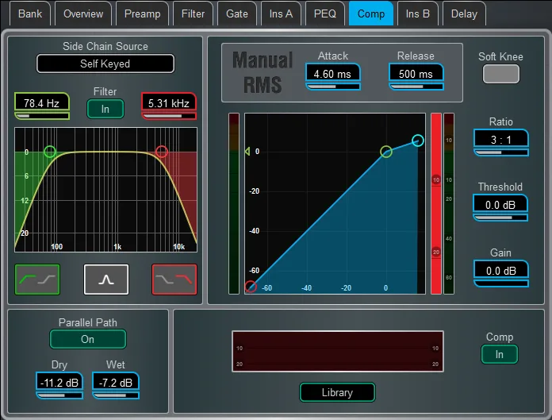Toggle Parallel Path On button
The image size is (552, 420).
88,339
